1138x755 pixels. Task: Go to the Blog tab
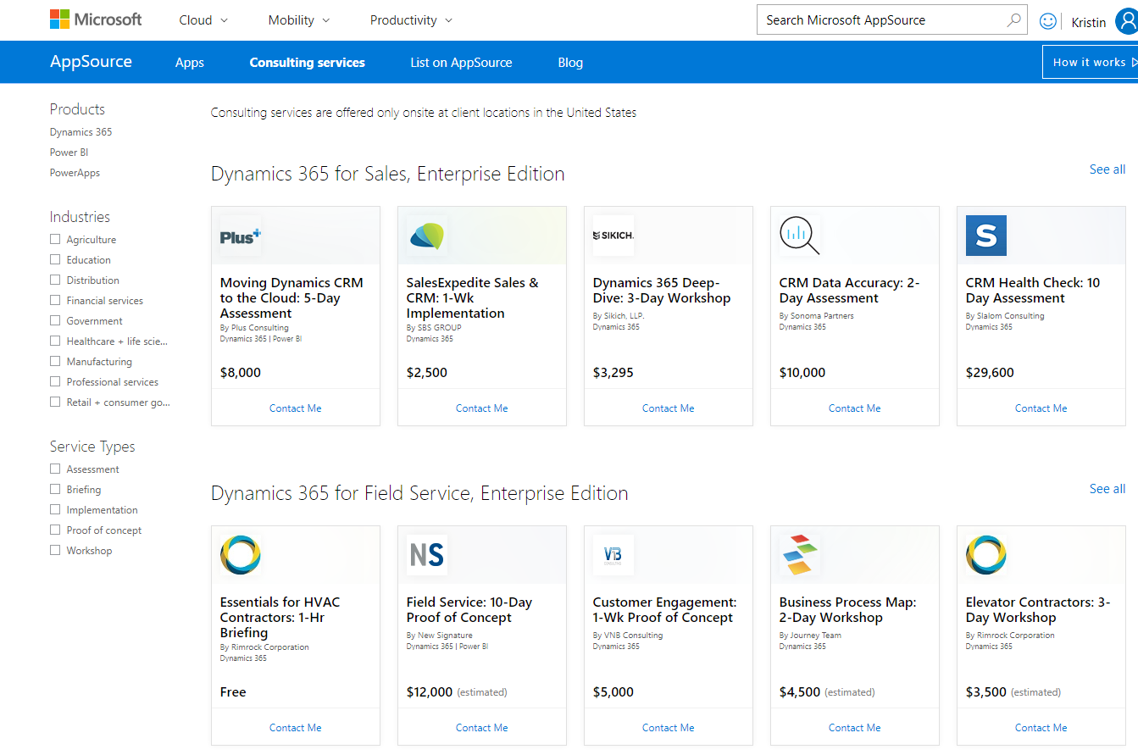tap(570, 63)
